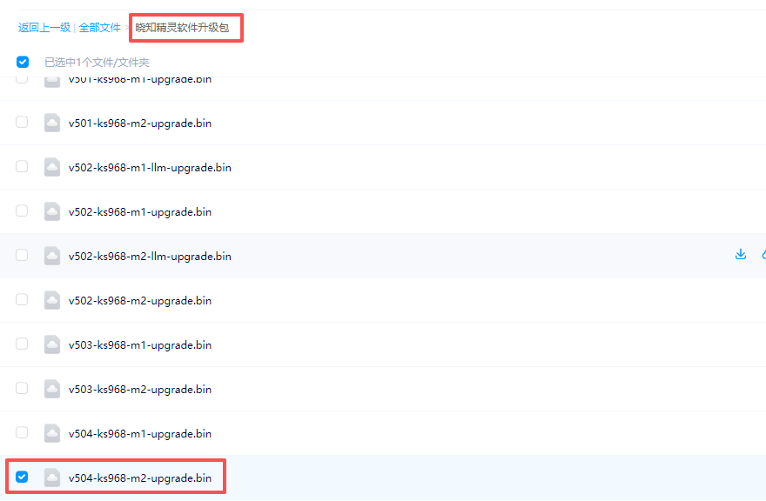
Task: Click file name v503-ks968-m2-upgrade.bin
Action: click(140, 390)
